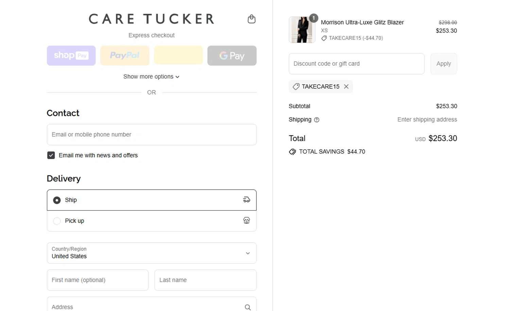Click the Care Tucker store logo

click(x=151, y=19)
